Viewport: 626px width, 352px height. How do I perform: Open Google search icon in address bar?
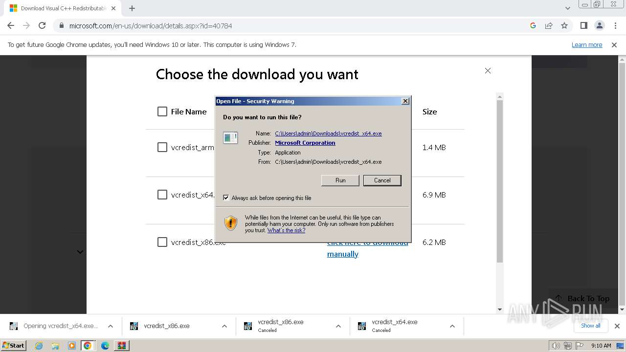click(533, 25)
